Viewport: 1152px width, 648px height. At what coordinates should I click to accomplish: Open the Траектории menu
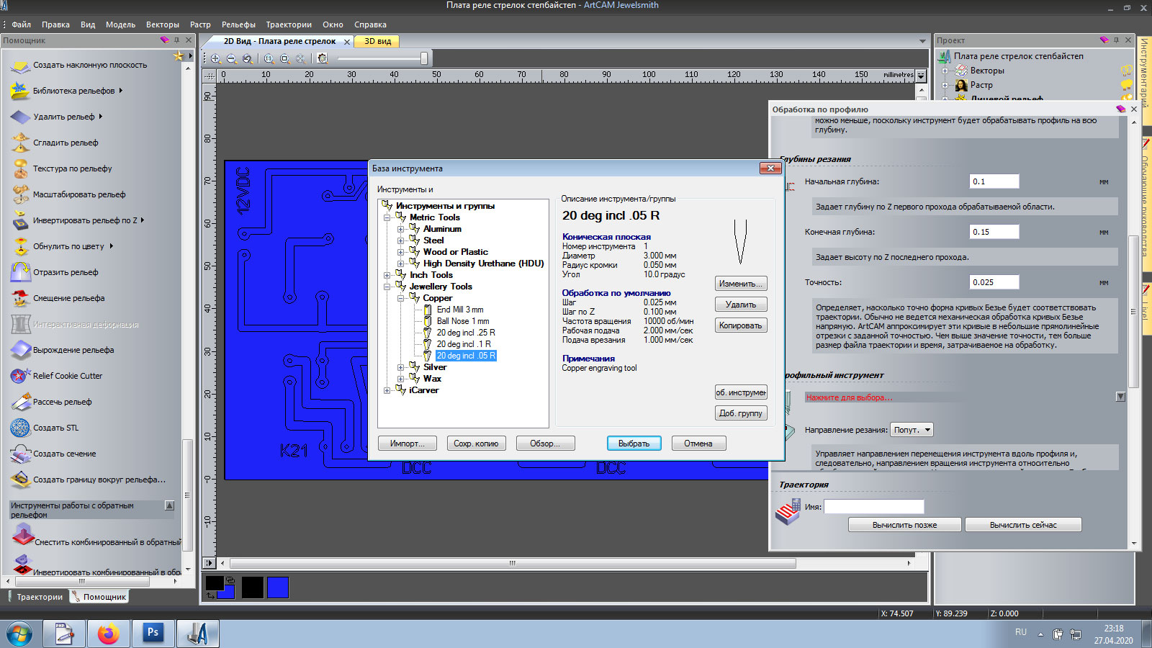289,24
